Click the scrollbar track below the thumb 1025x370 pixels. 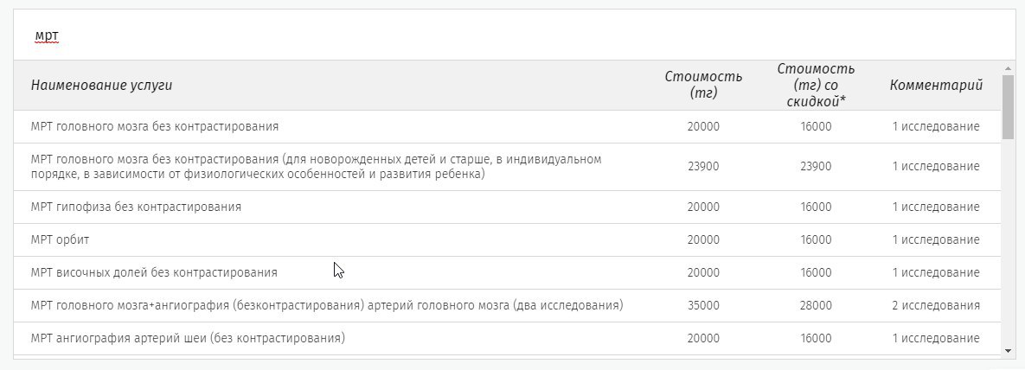[x=1008, y=242]
